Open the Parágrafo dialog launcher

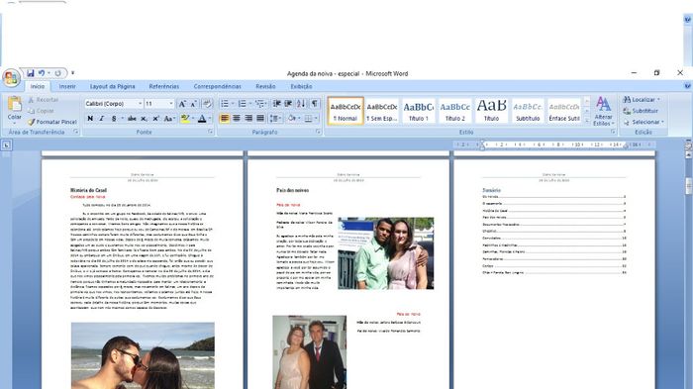click(x=318, y=132)
